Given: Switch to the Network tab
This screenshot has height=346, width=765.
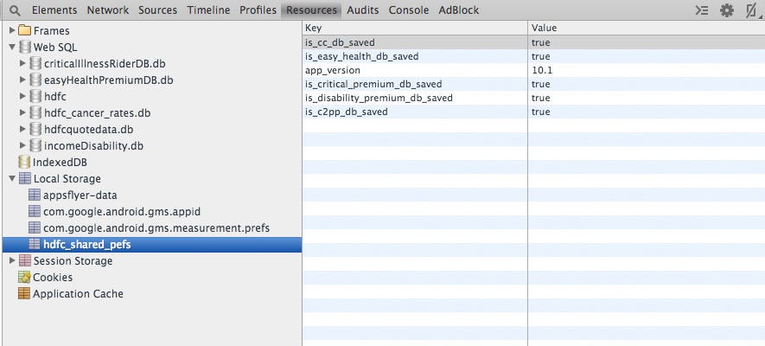Looking at the screenshot, I should (108, 10).
